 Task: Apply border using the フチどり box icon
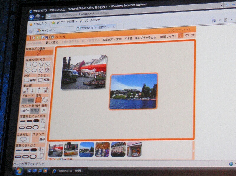pos(40,80)
